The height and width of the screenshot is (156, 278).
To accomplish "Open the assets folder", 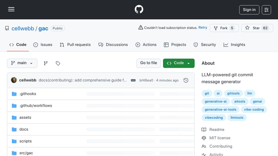I will click(x=25, y=118).
